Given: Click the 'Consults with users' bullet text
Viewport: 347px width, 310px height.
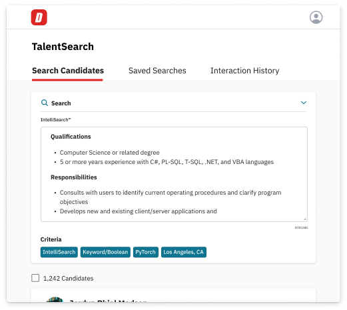Looking at the screenshot, I should (171, 197).
